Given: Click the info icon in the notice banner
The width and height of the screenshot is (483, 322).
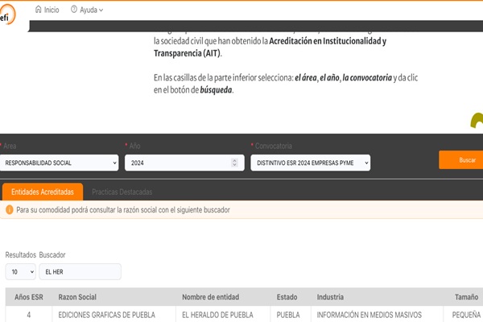Looking at the screenshot, I should 10,209.
